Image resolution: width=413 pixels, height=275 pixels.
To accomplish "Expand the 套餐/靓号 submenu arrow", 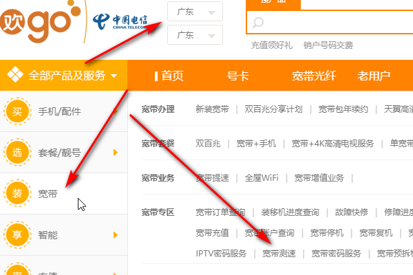I will 115,153.
